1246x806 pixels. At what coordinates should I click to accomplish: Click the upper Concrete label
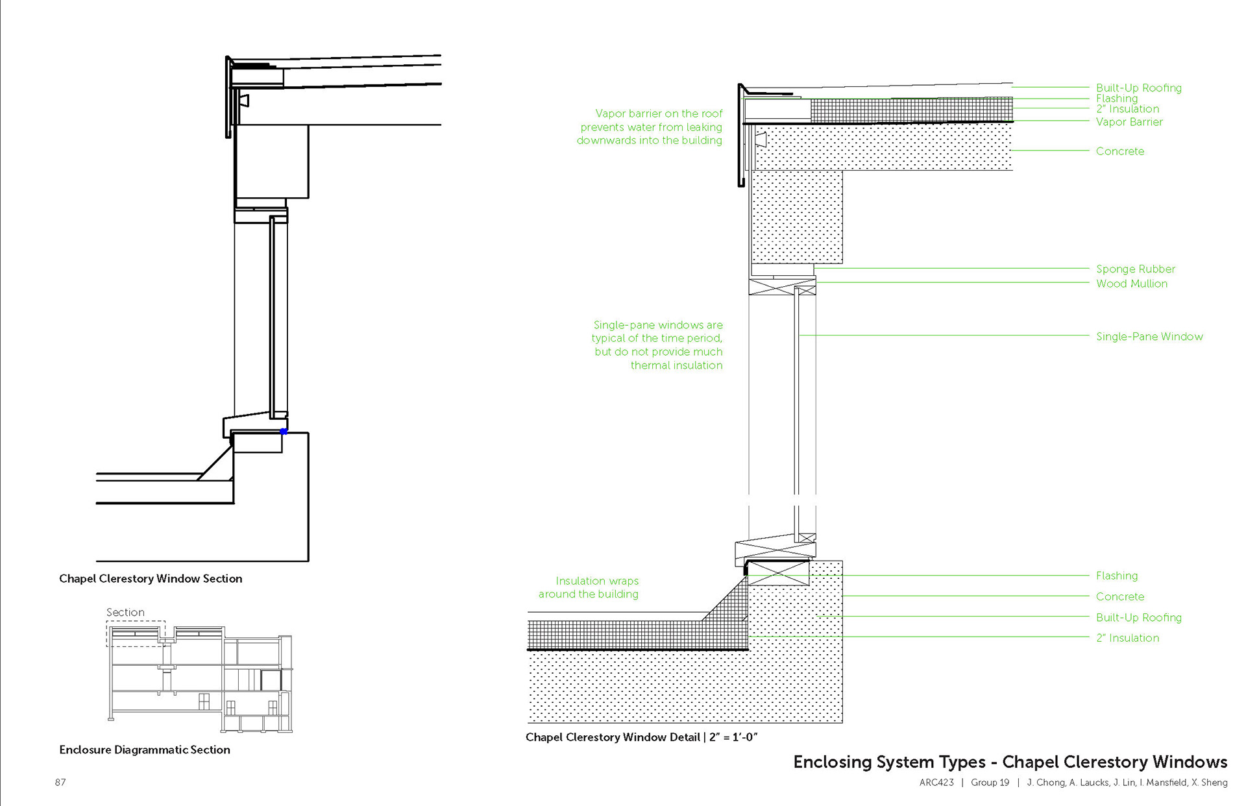pyautogui.click(x=1119, y=151)
